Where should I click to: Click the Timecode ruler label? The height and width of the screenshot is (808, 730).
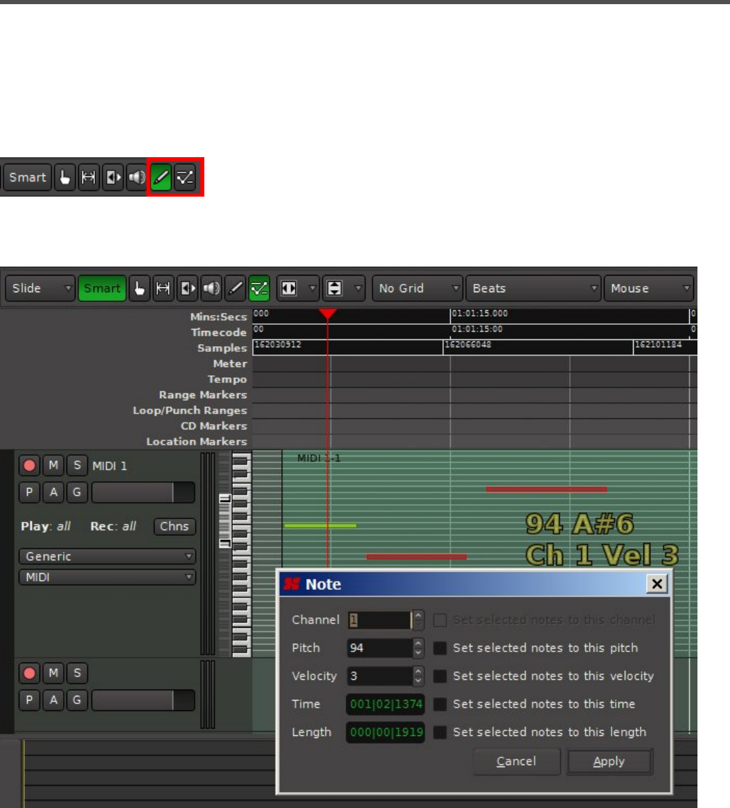tap(219, 332)
